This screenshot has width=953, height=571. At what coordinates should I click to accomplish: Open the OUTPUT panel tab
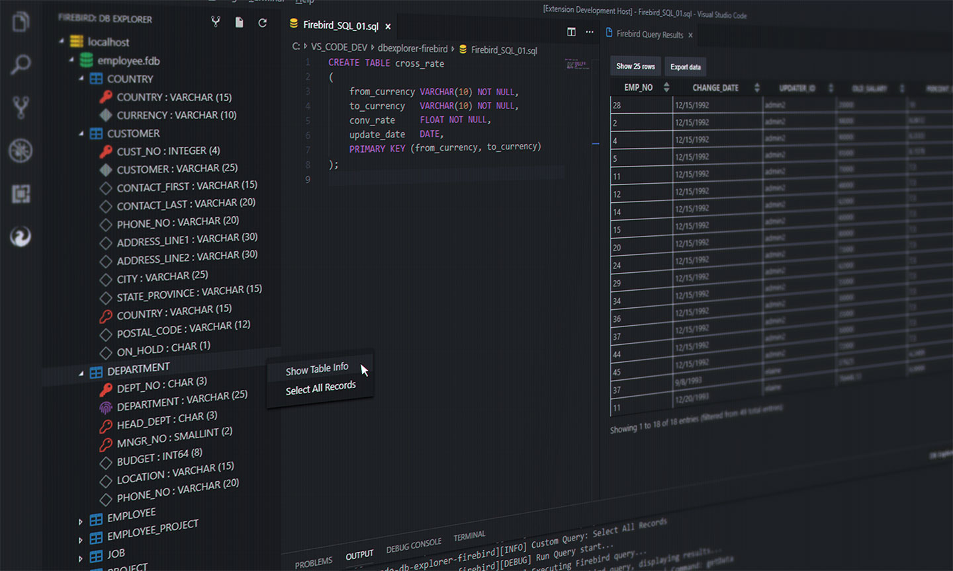pyautogui.click(x=359, y=555)
